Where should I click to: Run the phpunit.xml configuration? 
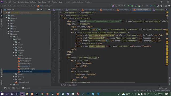point(129,6)
